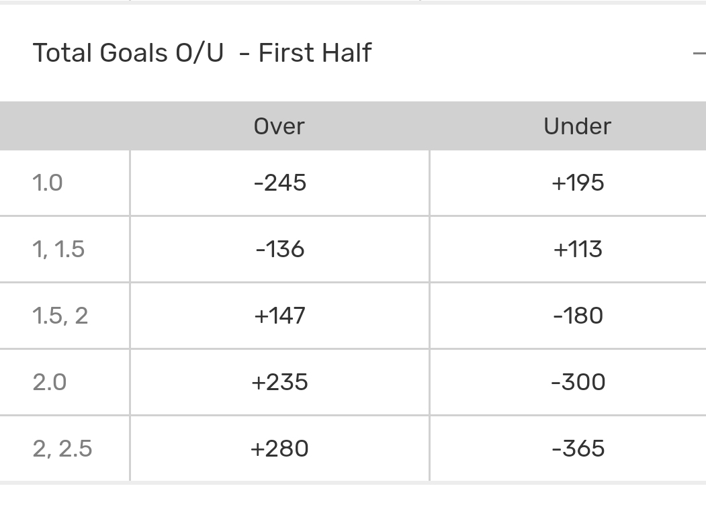
Task: Pick Under 1, 1.5 at +113
Action: [577, 249]
